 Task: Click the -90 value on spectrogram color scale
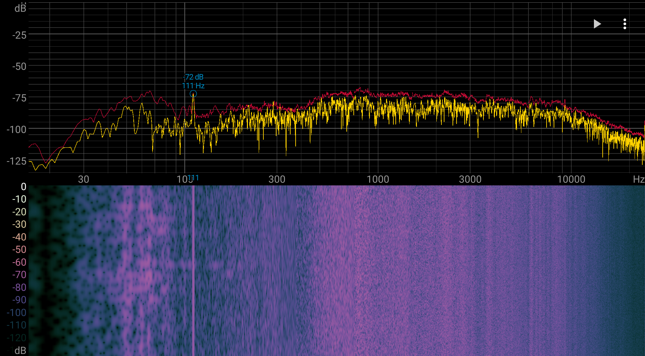click(19, 300)
